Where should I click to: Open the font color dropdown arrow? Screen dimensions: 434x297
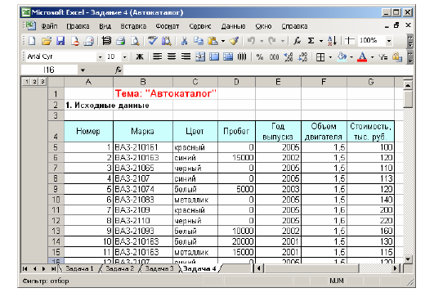pyautogui.click(x=372, y=57)
